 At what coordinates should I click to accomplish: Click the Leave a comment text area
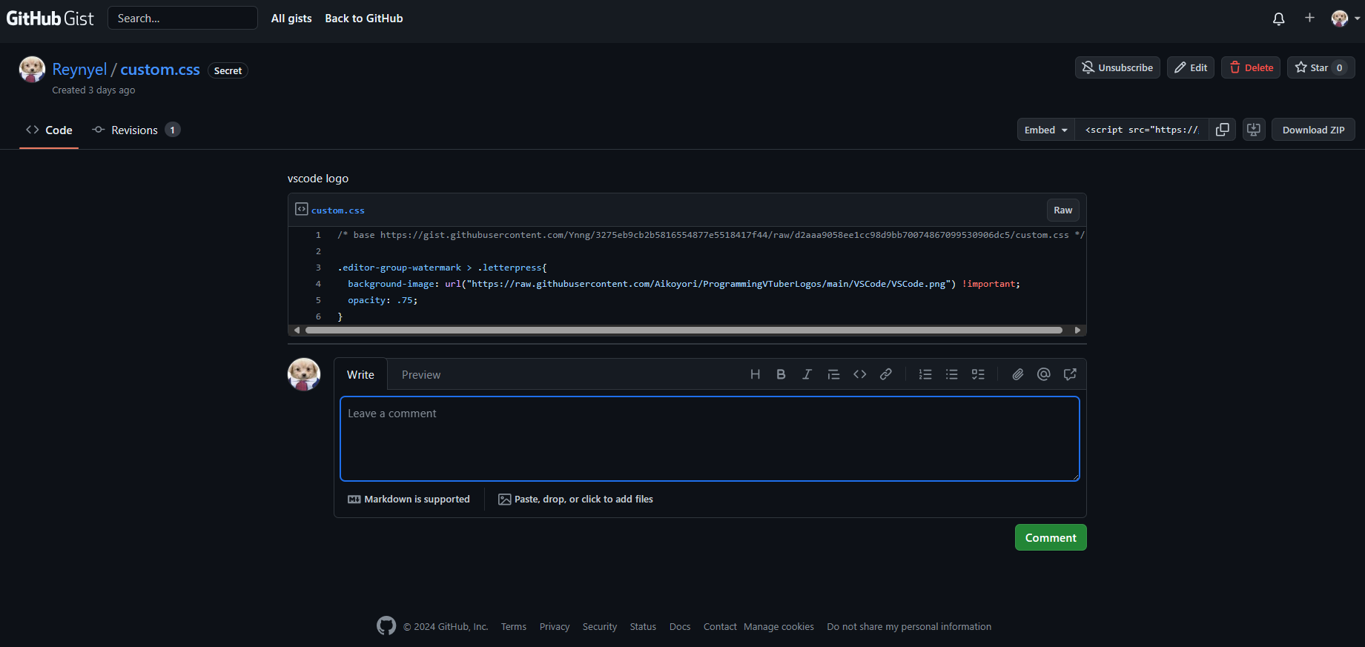pos(710,439)
